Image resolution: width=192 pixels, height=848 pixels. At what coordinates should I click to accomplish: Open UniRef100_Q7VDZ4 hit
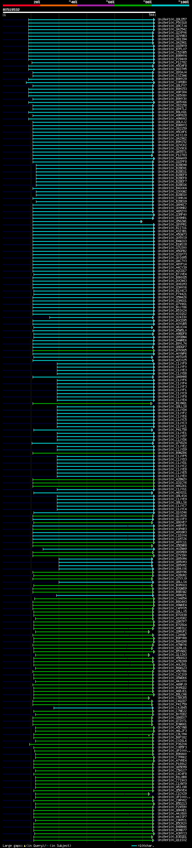click(172, 443)
